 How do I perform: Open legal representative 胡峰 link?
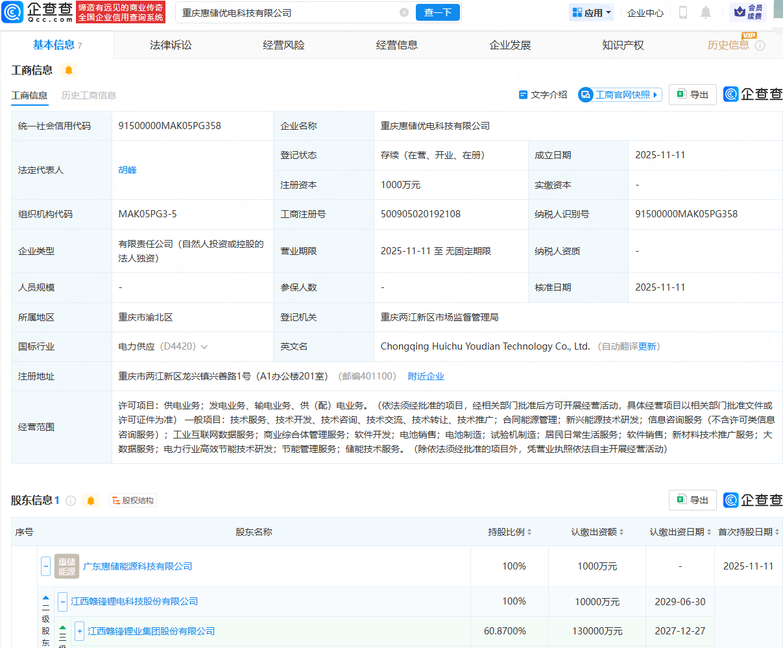(127, 170)
